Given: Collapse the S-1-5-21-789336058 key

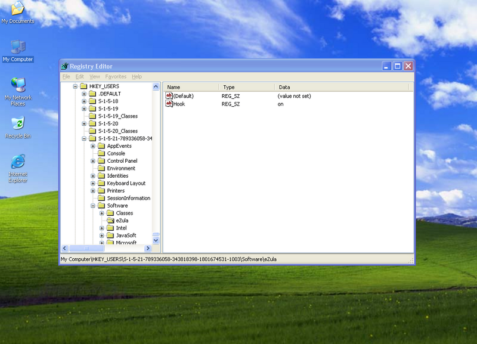Looking at the screenshot, I should pyautogui.click(x=84, y=138).
